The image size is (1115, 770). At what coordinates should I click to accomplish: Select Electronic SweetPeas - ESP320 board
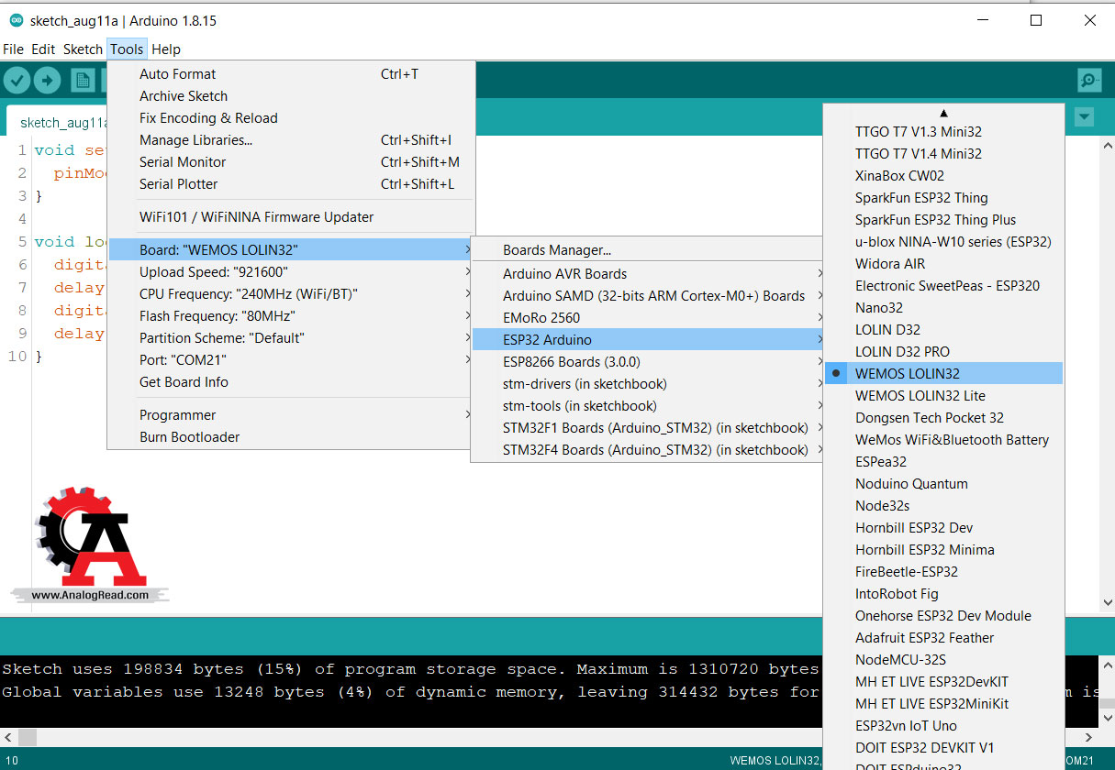[943, 286]
